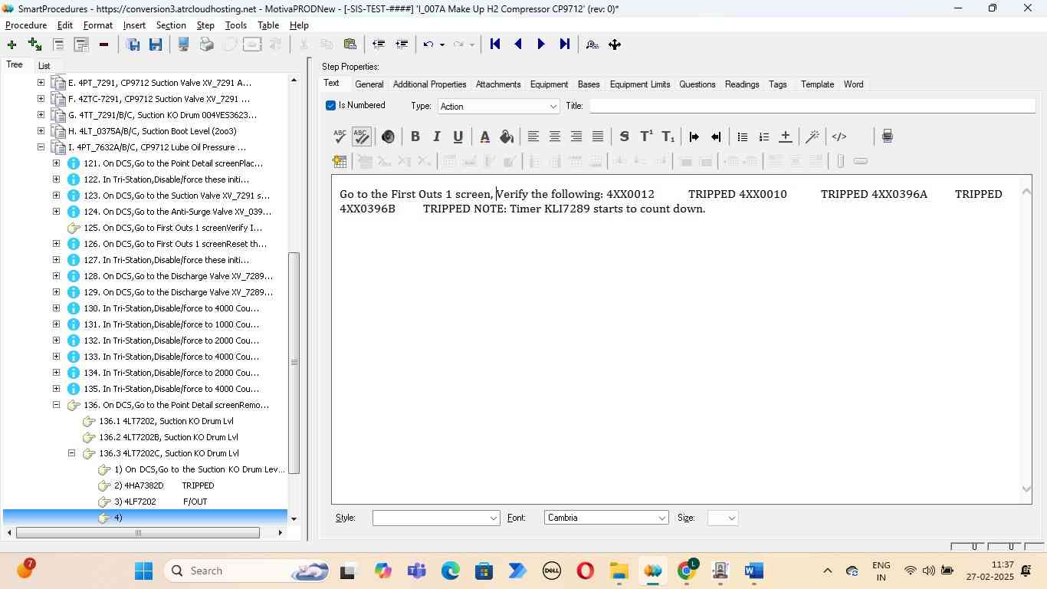
Task: Open the font color A picker
Action: tap(484, 137)
